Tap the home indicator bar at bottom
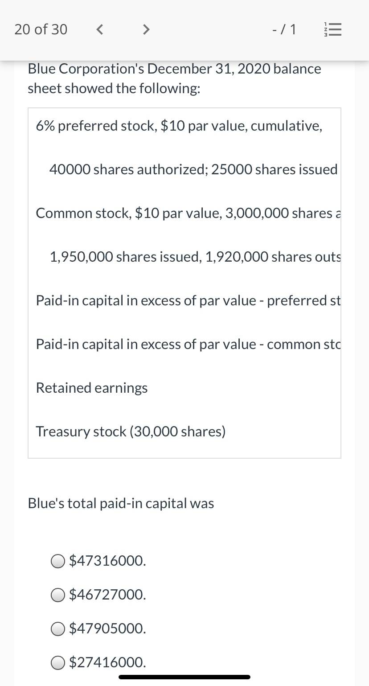This screenshot has height=686, width=369. [184, 677]
